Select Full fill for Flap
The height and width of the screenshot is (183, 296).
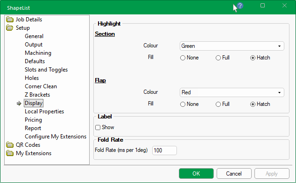(x=218, y=104)
